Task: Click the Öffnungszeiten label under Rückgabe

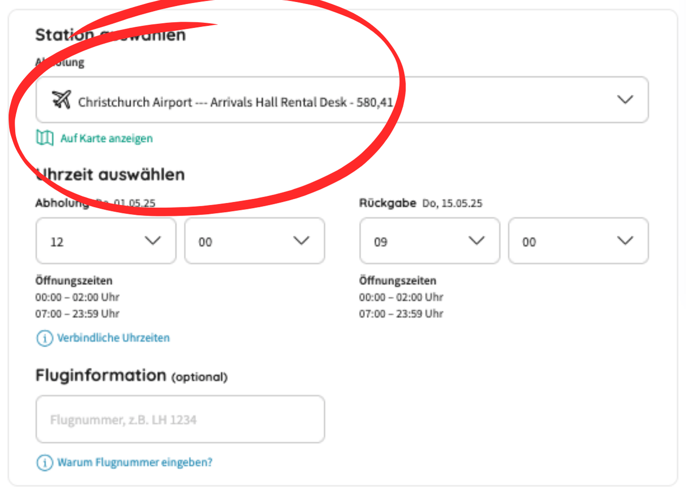Action: 398,281
